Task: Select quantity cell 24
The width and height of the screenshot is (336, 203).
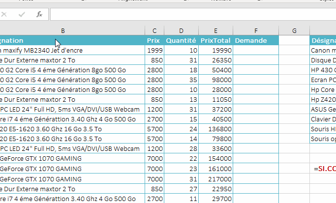Action: point(182,129)
